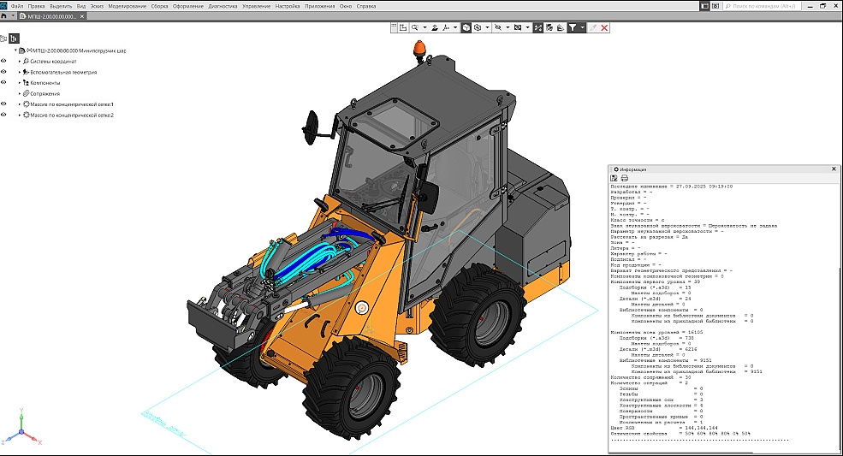Open the dropdown arrow next to filter icon
The width and height of the screenshot is (843, 456).
583,27
